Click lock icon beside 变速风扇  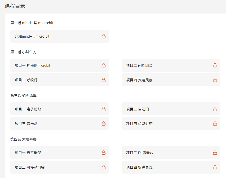pyautogui.click(x=215, y=80)
